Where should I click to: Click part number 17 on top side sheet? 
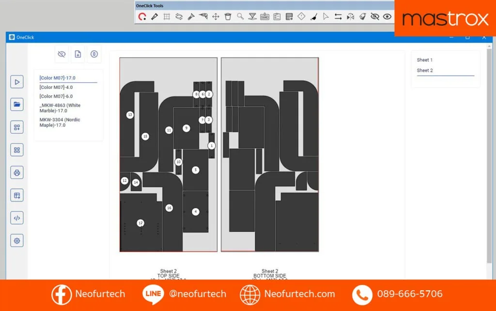[x=140, y=223]
